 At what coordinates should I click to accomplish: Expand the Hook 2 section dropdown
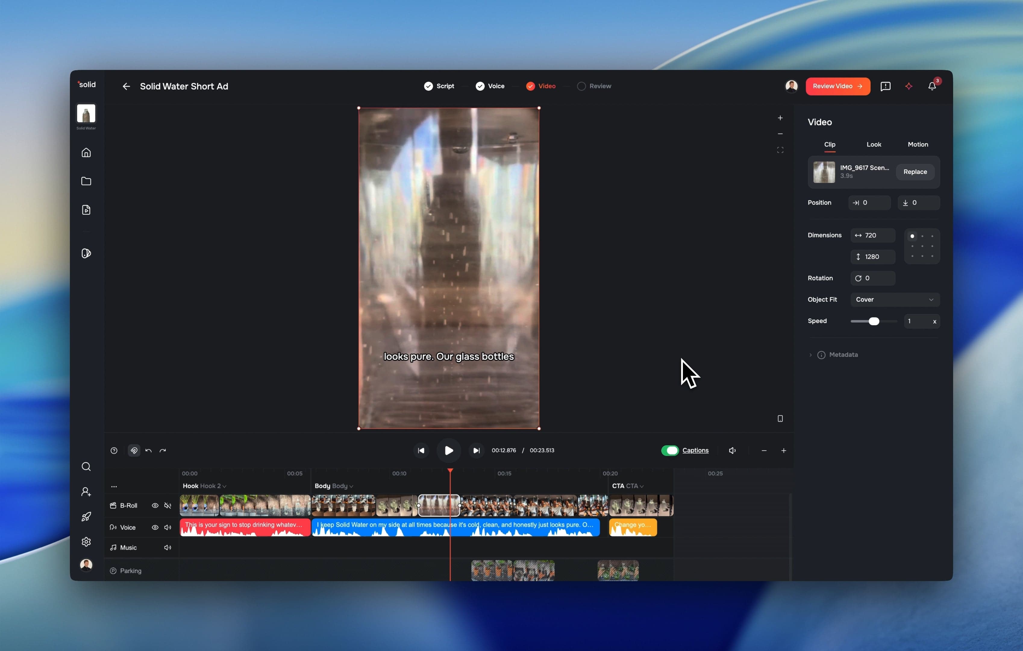click(x=213, y=486)
